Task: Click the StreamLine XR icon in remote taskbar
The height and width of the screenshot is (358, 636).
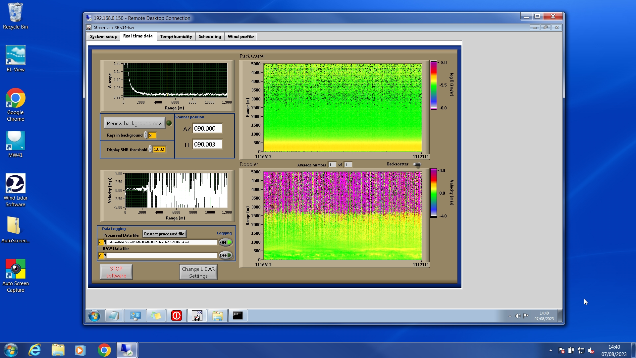Action: pyautogui.click(x=197, y=316)
